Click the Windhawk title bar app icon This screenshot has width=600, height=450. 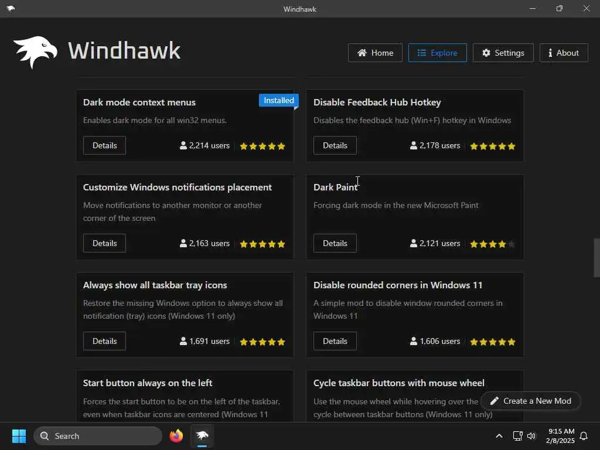click(11, 8)
